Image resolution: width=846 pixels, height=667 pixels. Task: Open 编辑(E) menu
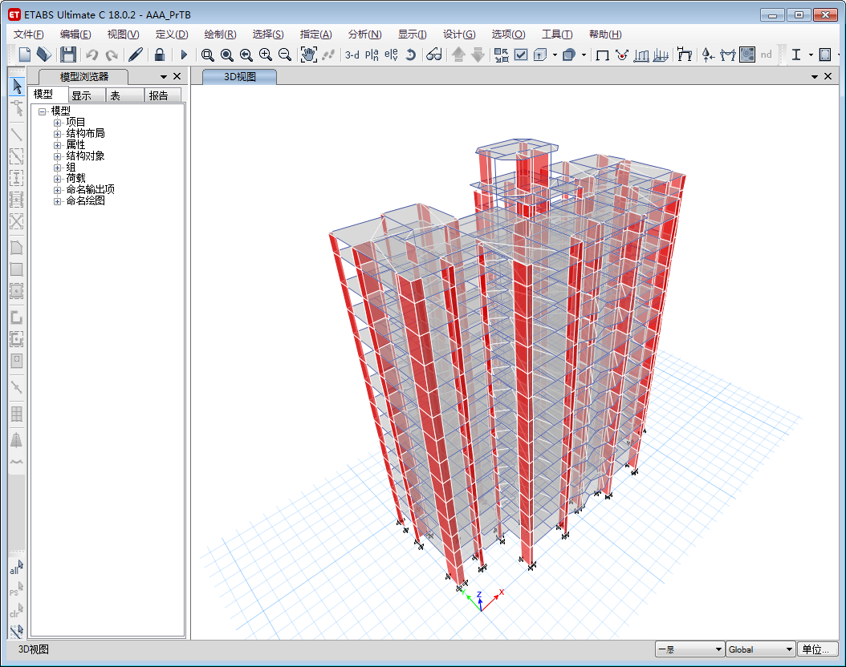(75, 34)
